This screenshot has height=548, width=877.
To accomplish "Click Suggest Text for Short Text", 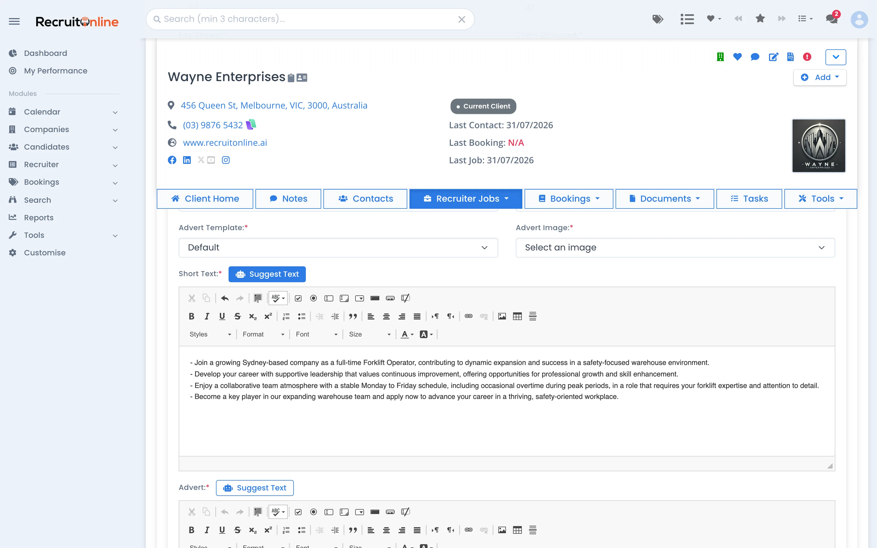I will point(267,274).
